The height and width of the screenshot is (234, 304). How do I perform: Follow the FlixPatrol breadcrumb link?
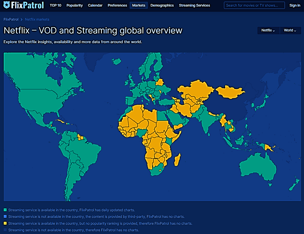pos(11,19)
